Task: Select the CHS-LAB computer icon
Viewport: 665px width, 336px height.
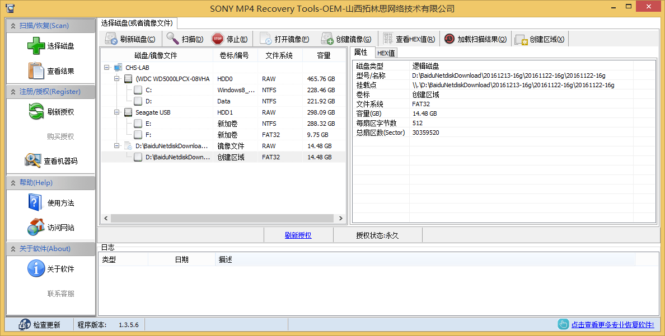Action: point(118,68)
